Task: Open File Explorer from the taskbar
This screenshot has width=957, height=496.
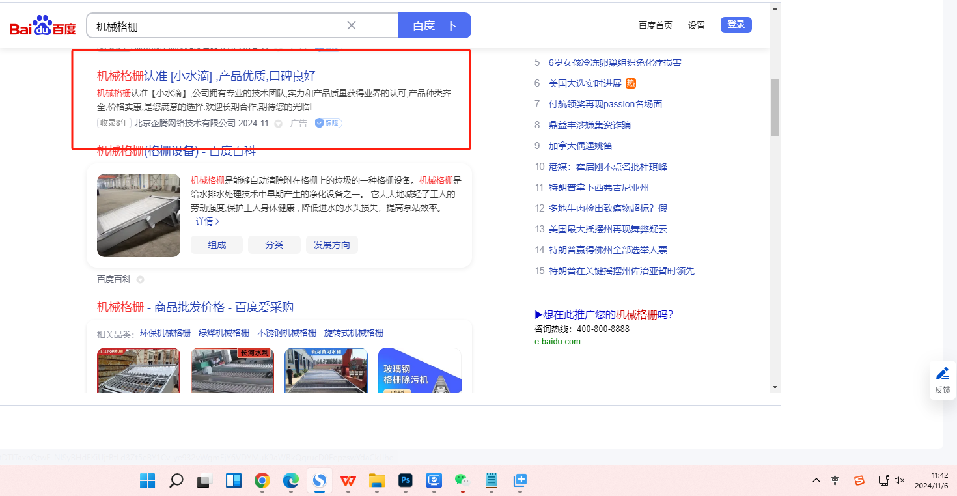Action: 377,480
